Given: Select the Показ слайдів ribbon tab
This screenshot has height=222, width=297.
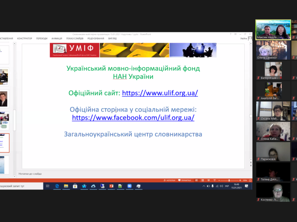Looking at the screenshot, I should (75, 38).
